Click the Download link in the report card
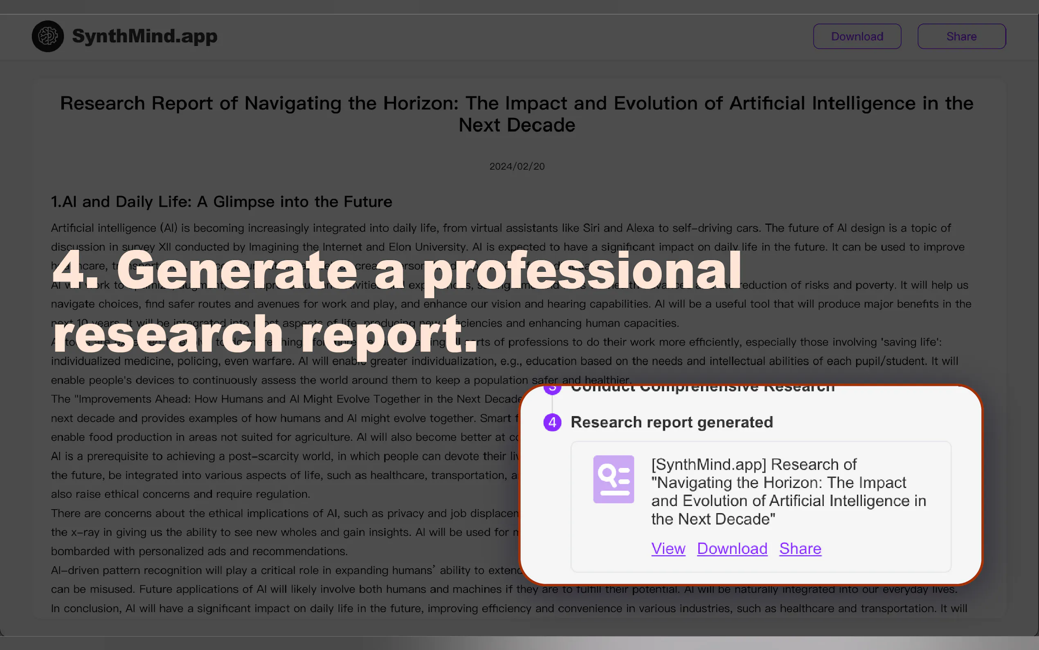 [x=732, y=548]
